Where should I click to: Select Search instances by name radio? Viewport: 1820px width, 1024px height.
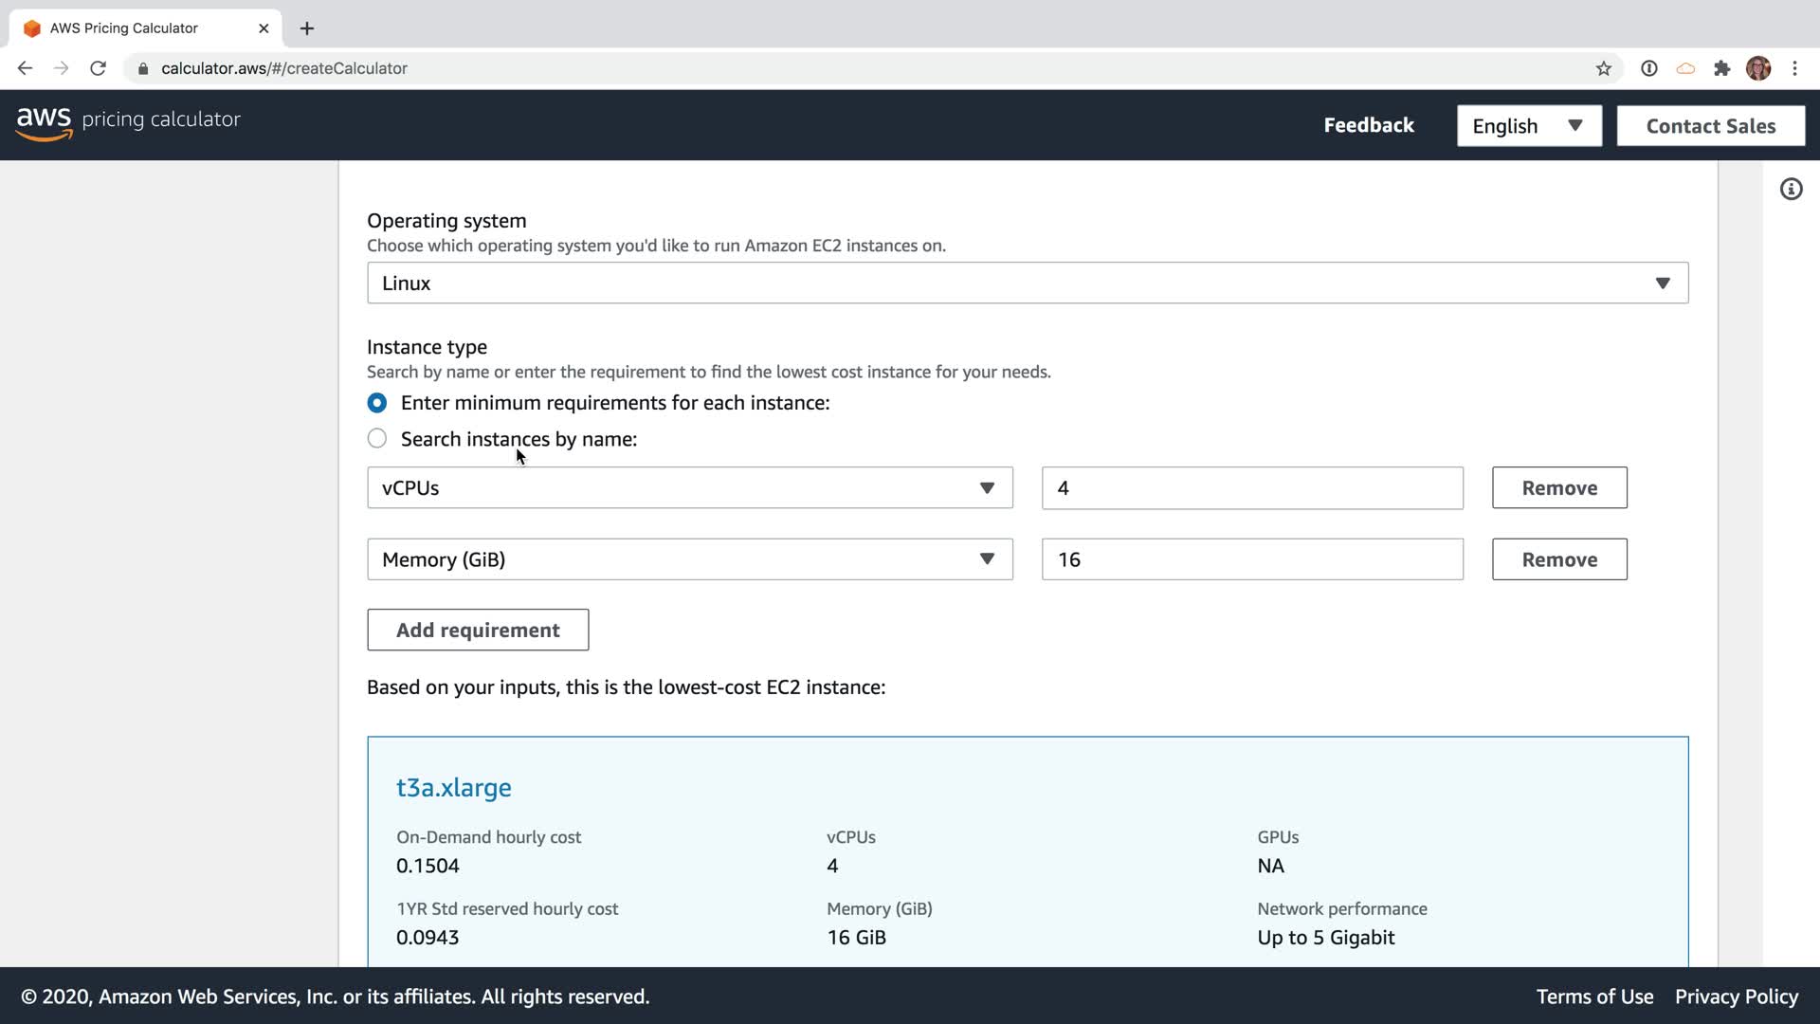pos(377,438)
